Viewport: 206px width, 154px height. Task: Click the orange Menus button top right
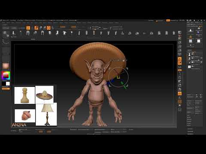(168, 21)
